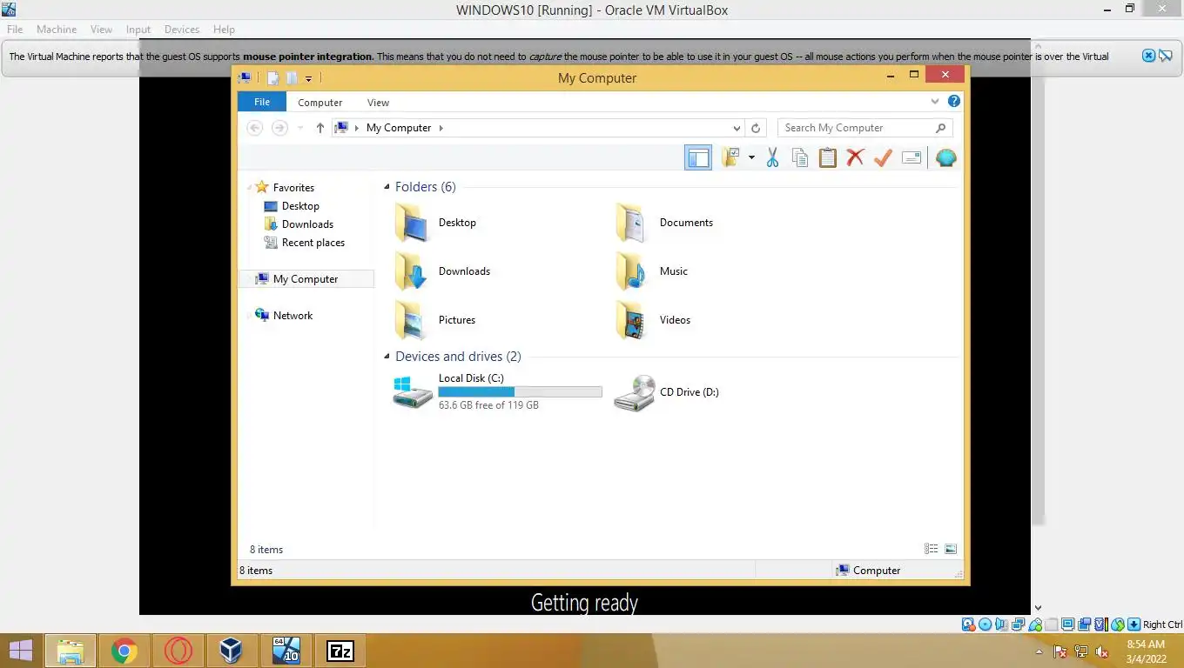The height and width of the screenshot is (668, 1184).
Task: Click VirtualBox mouse integration status icon
Action: [x=1117, y=625]
